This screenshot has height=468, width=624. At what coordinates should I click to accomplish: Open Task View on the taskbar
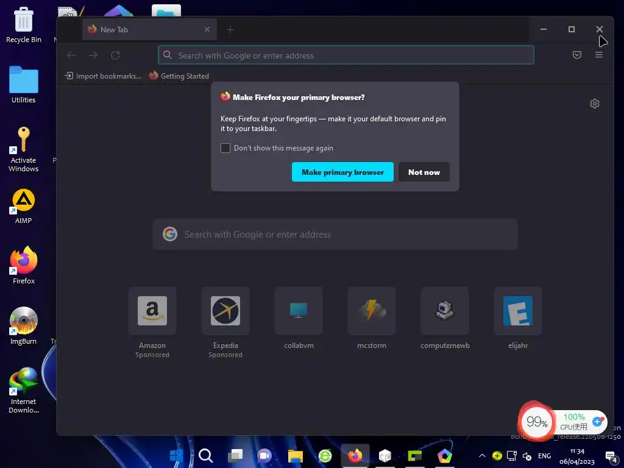point(235,455)
